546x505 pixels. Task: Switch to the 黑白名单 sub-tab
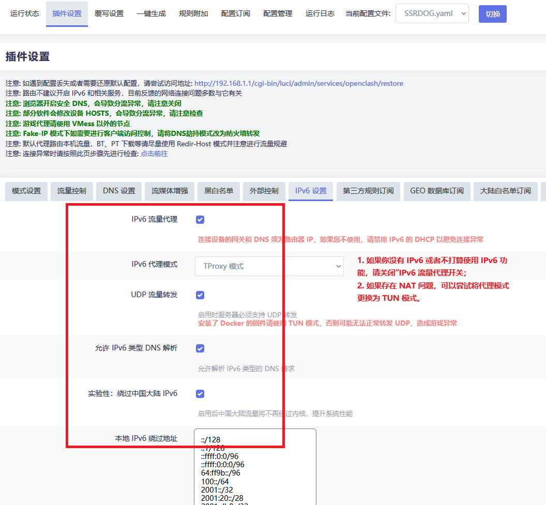[219, 191]
